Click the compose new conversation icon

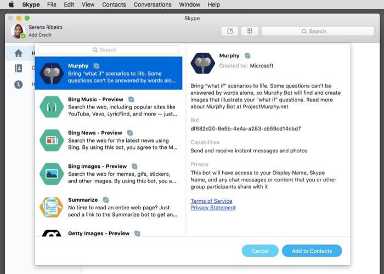pyautogui.click(x=230, y=31)
